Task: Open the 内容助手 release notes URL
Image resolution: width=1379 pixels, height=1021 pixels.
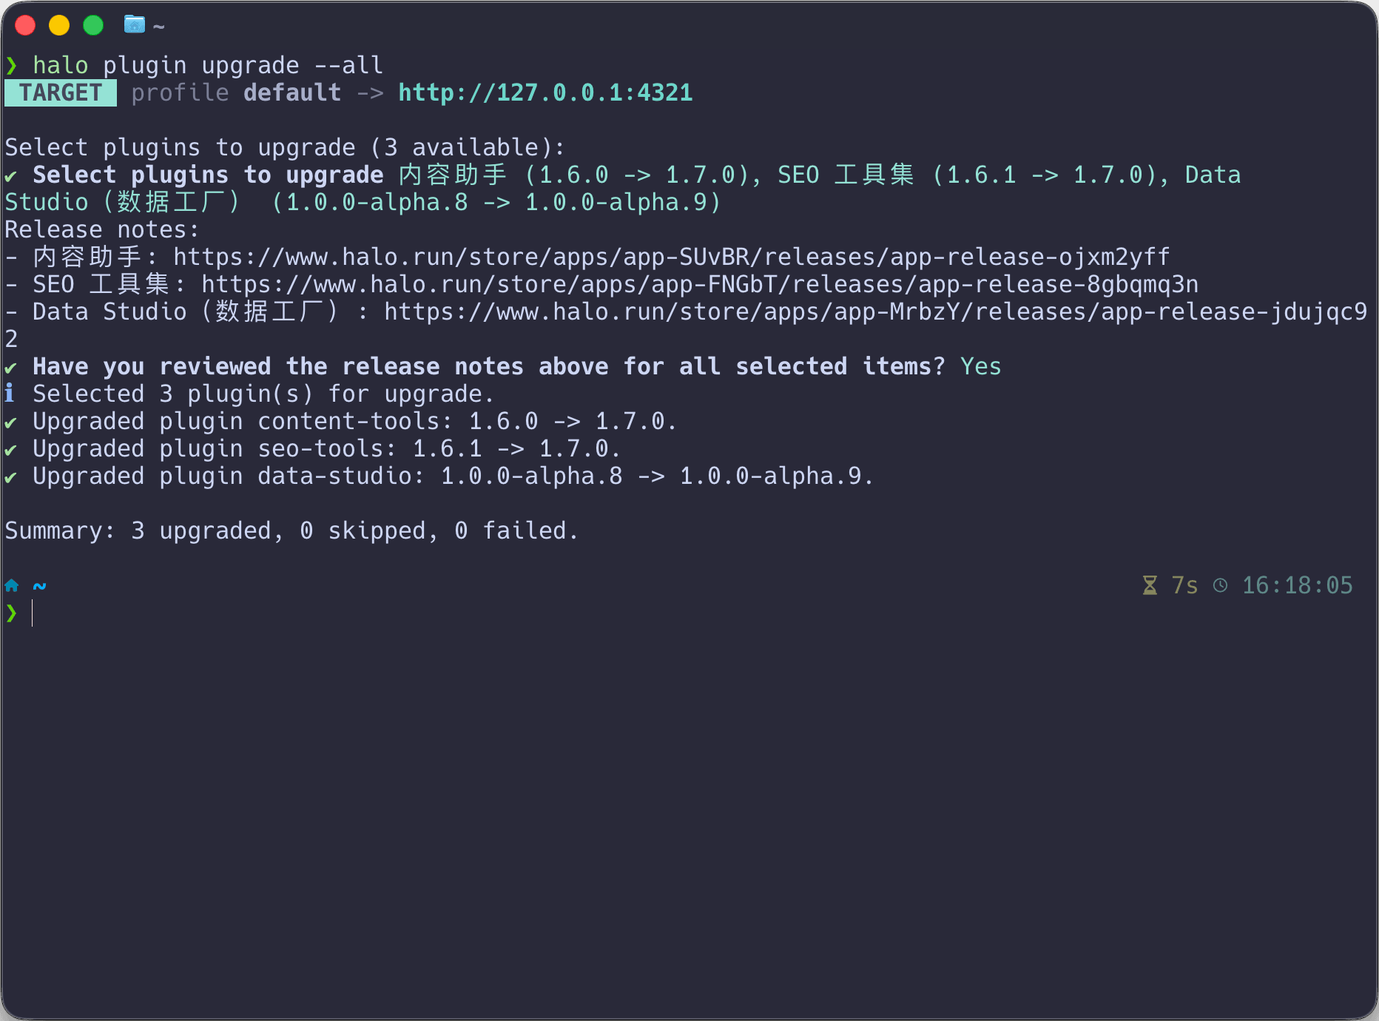Action: coord(671,257)
